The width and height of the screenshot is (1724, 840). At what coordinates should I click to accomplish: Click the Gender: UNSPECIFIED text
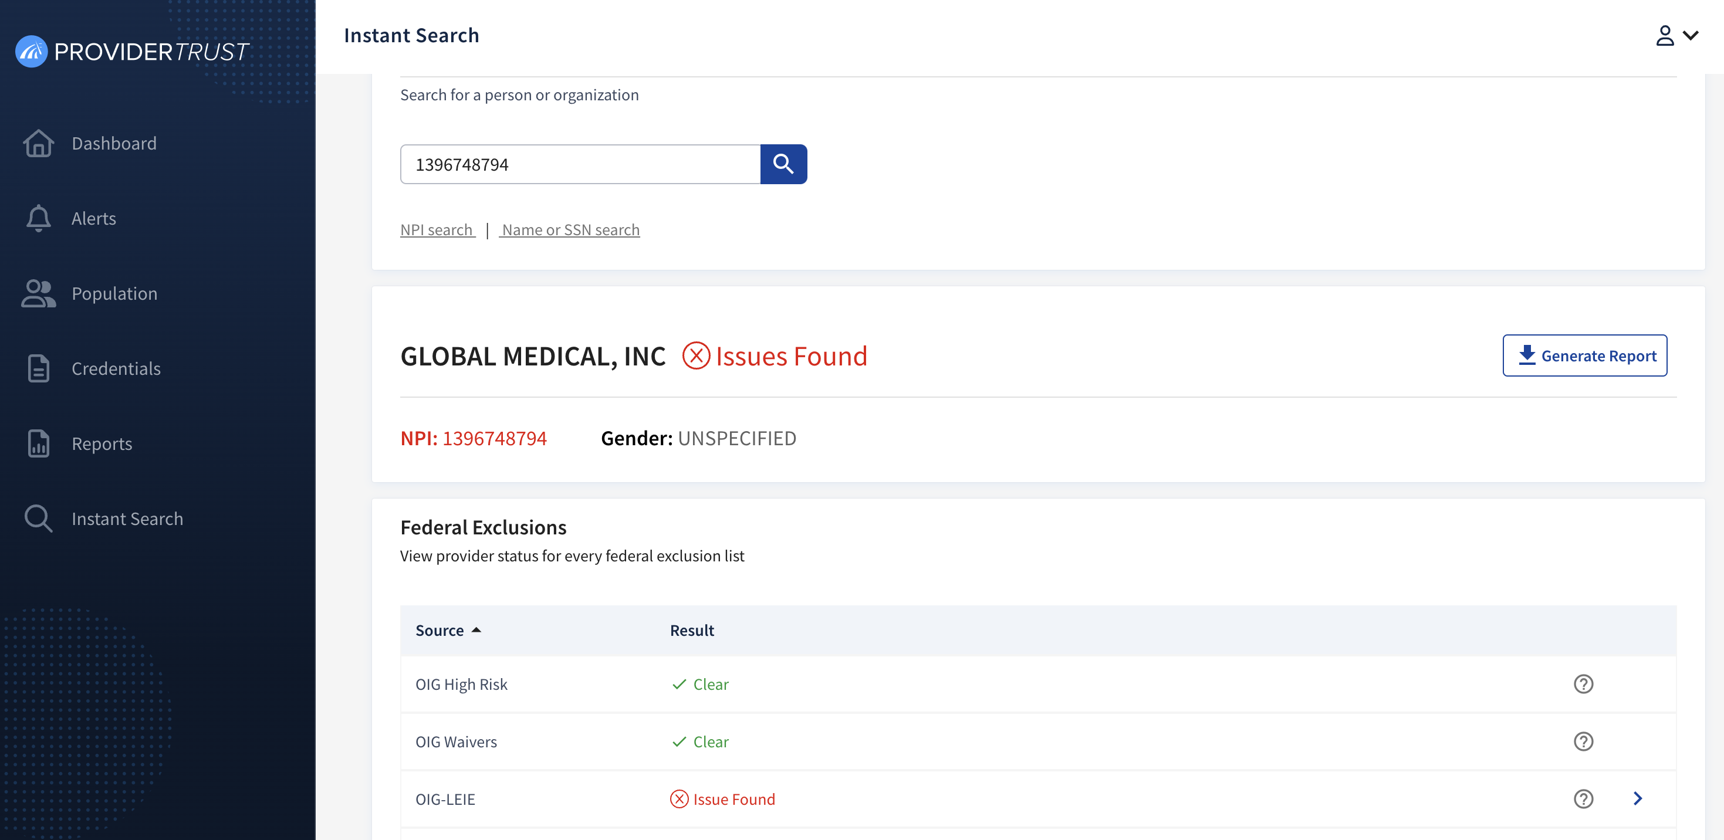(699, 438)
